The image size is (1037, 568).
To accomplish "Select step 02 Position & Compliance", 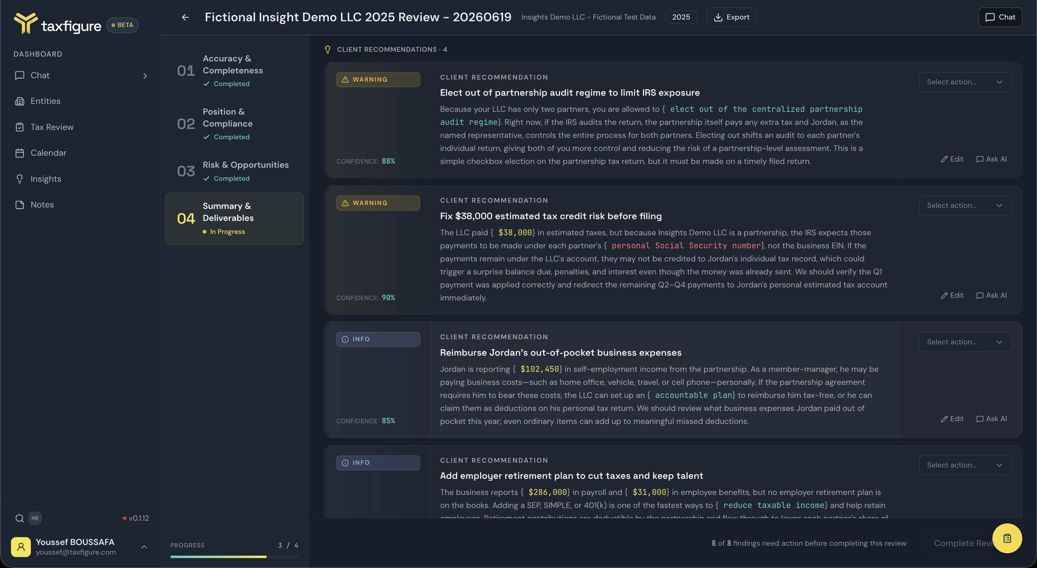I will 234,123.
